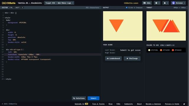Click the closing </style> tag line
Image resolution: width=189 pixels, height=106 pixels.
click(x=8, y=79)
